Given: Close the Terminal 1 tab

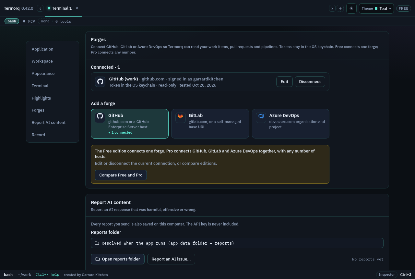Looking at the screenshot, I should (77, 8).
